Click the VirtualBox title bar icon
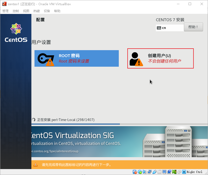This screenshot has height=175, width=208. (4, 4)
